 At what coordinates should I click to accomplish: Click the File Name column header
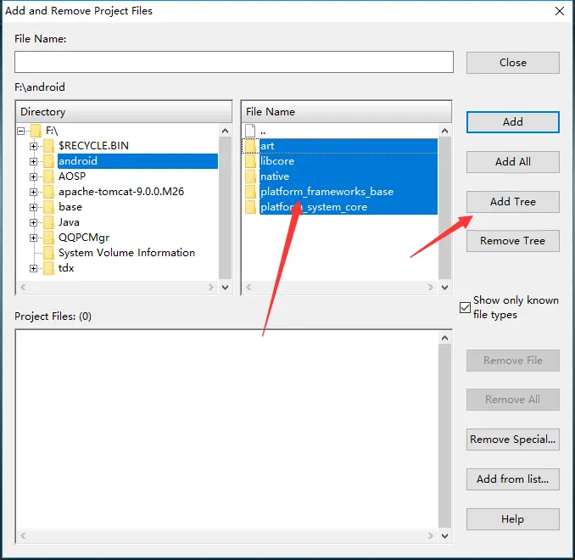click(347, 111)
